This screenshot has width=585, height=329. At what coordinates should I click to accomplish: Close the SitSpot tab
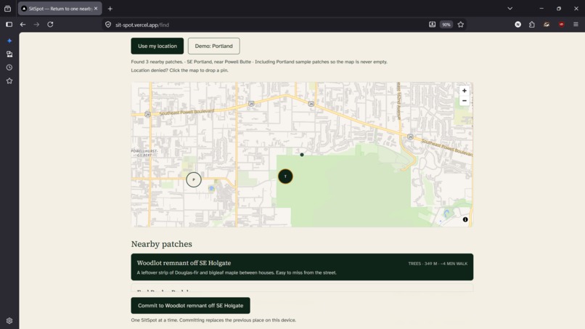pos(96,9)
